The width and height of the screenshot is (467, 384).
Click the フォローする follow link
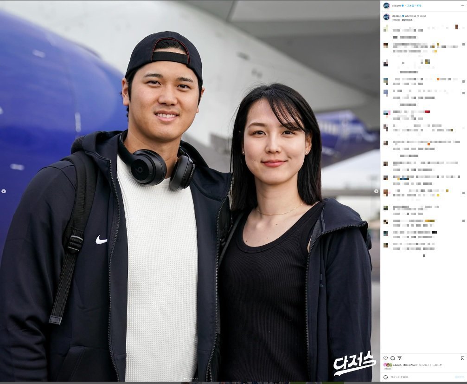[x=414, y=6]
